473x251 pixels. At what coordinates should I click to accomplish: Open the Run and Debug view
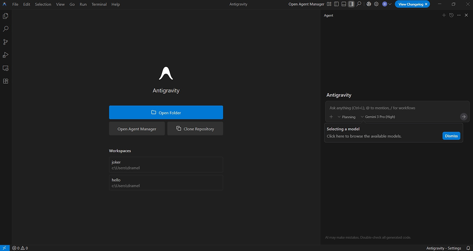click(6, 55)
